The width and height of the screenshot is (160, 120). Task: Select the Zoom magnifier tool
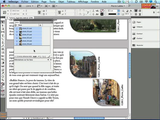(x=3, y=80)
